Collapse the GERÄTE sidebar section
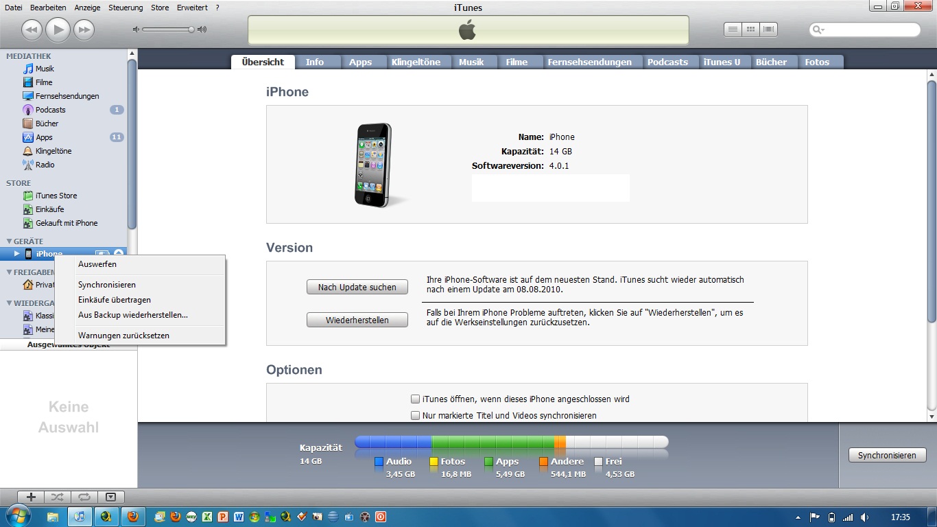The image size is (937, 527). point(10,242)
